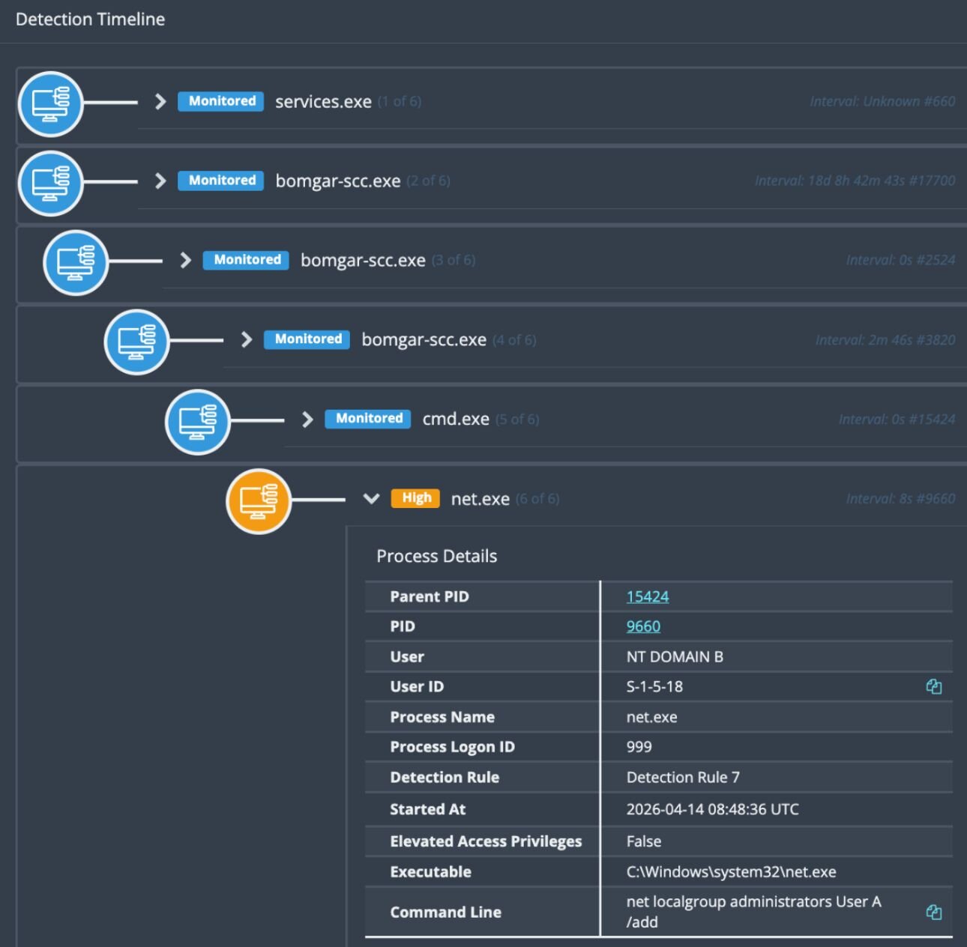967x947 pixels.
Task: Click the bomgar-scc.exe (4 of 6) node icon
Action: click(136, 342)
